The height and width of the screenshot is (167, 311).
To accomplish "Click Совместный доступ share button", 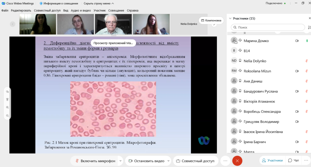I will pyautogui.click(x=196, y=161).
